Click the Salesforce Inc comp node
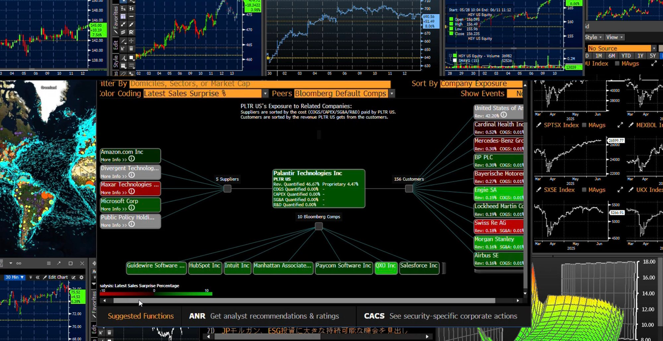The height and width of the screenshot is (341, 663). point(419,268)
